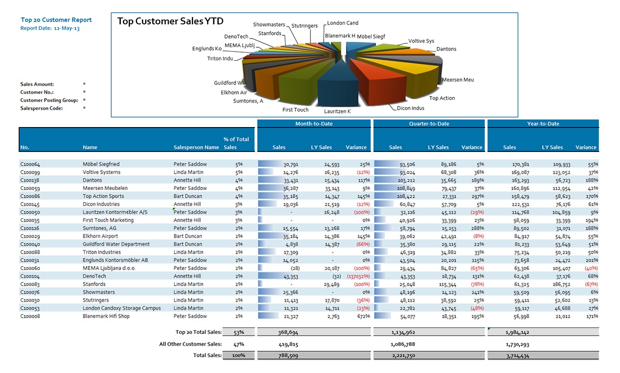Select the Sales Amount filter value asterisk
The width and height of the screenshot is (620, 373).
click(x=84, y=84)
